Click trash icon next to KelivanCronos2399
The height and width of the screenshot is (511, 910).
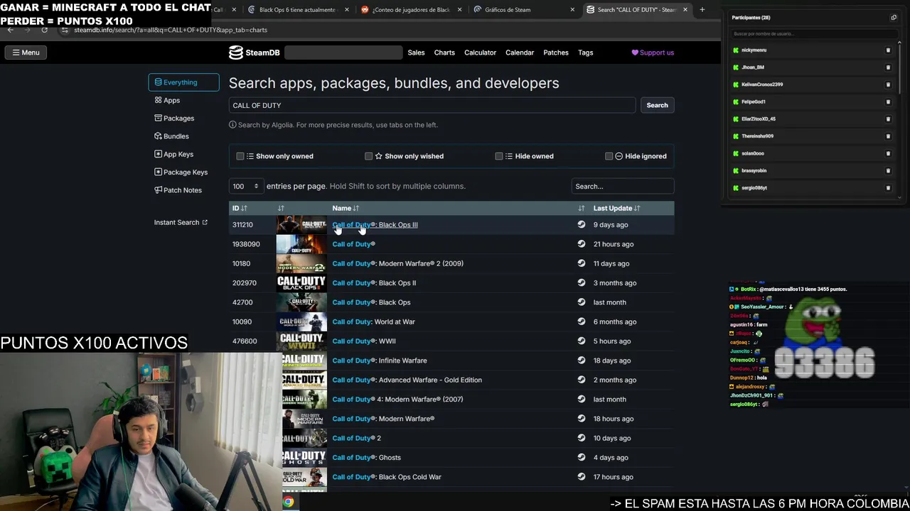click(x=888, y=84)
